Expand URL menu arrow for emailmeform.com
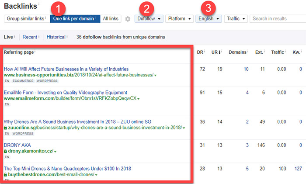The width and height of the screenshot is (306, 184). point(139,99)
